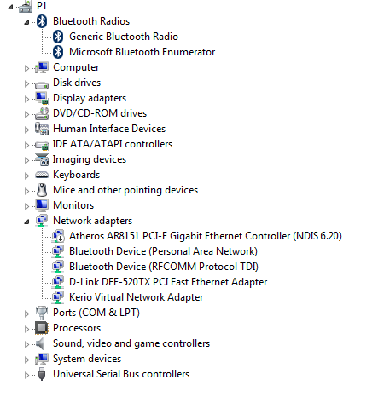Screen dimensions: 378x403
Task: Select Microsoft Bluetooth Enumerator
Action: pyautogui.click(x=142, y=52)
